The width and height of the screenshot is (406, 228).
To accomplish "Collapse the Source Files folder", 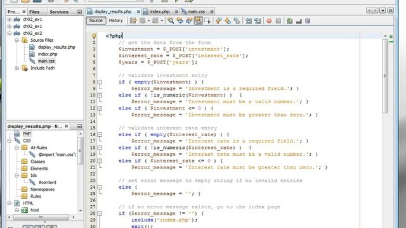I will coord(17,41).
